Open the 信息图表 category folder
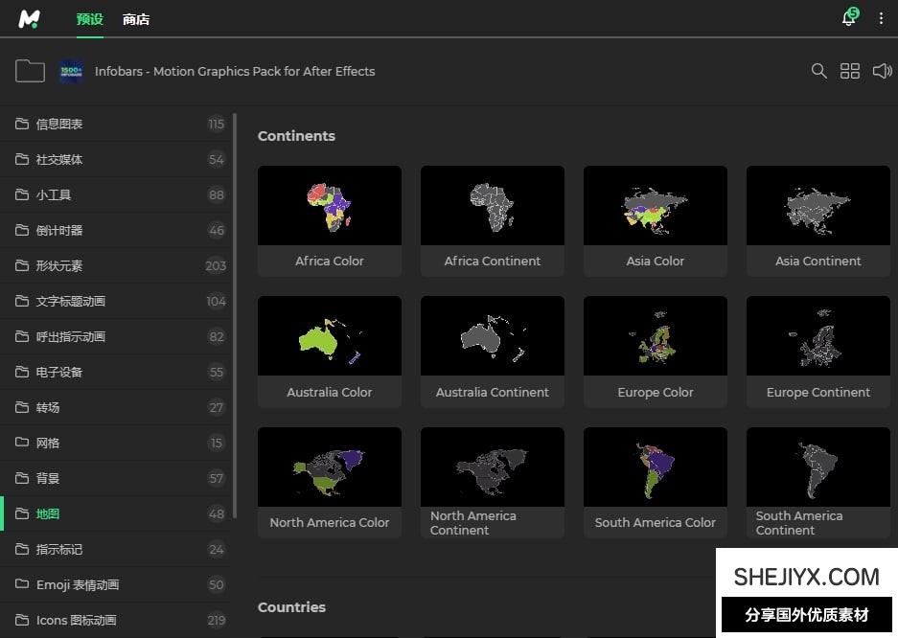Image resolution: width=898 pixels, height=638 pixels. (59, 124)
